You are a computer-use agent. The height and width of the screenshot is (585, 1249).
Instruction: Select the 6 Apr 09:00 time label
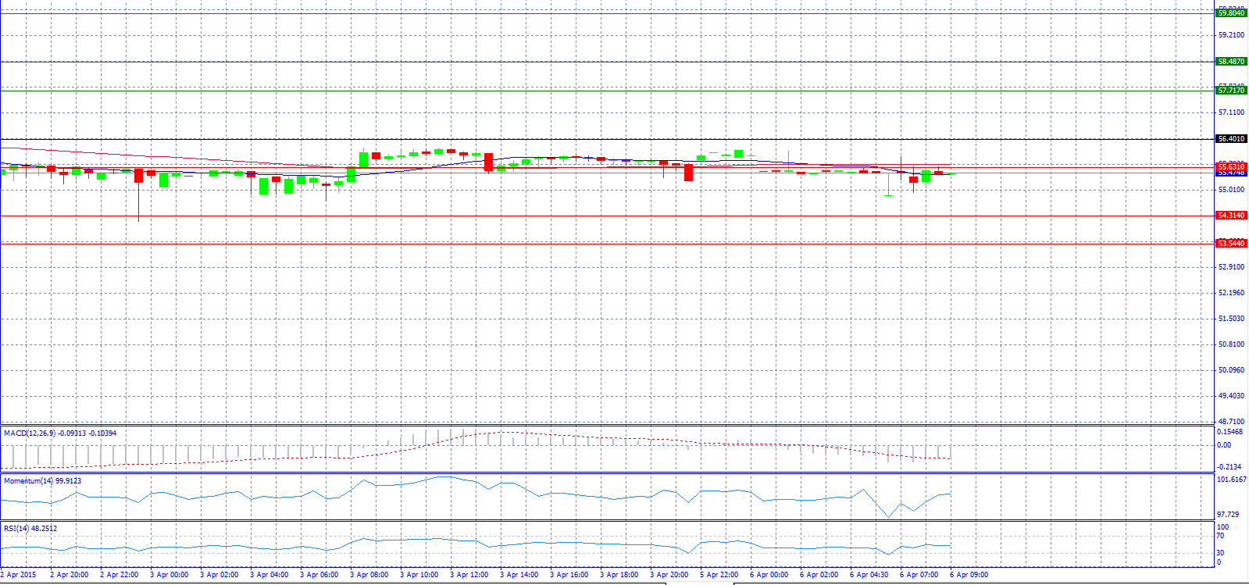(969, 575)
